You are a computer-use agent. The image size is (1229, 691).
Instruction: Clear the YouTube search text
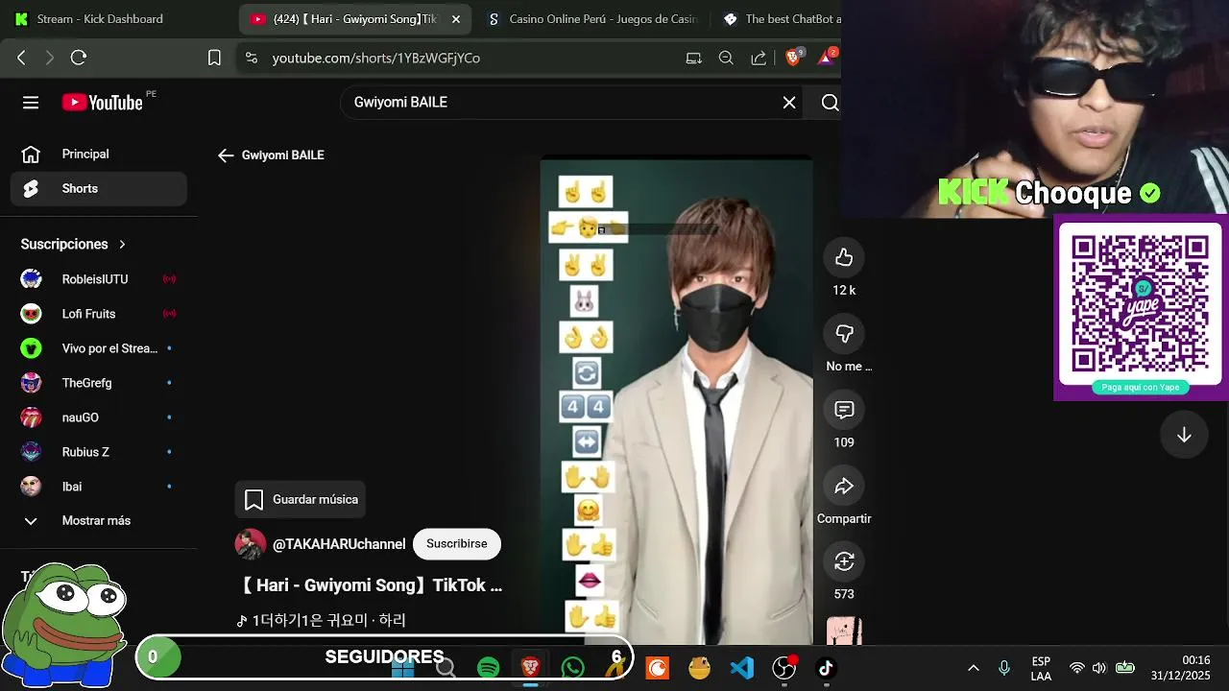click(x=789, y=103)
